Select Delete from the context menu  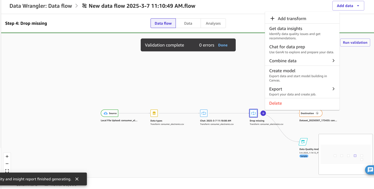click(275, 103)
